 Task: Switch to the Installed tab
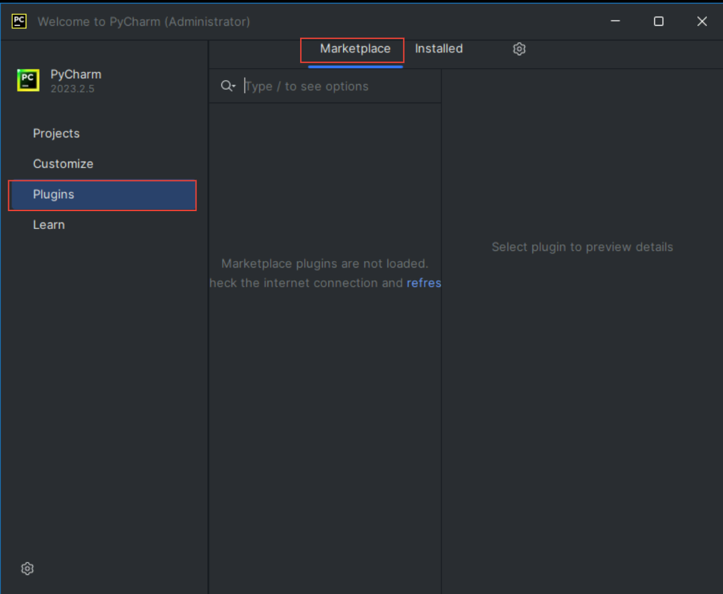point(439,49)
